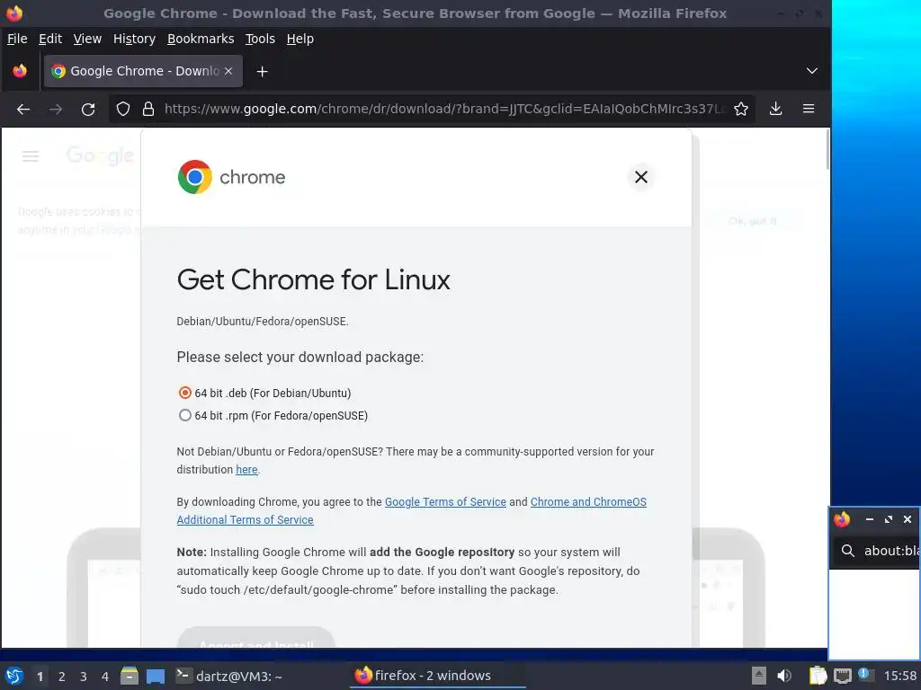Open a new tab with plus button
The height and width of the screenshot is (690, 921).
[263, 71]
